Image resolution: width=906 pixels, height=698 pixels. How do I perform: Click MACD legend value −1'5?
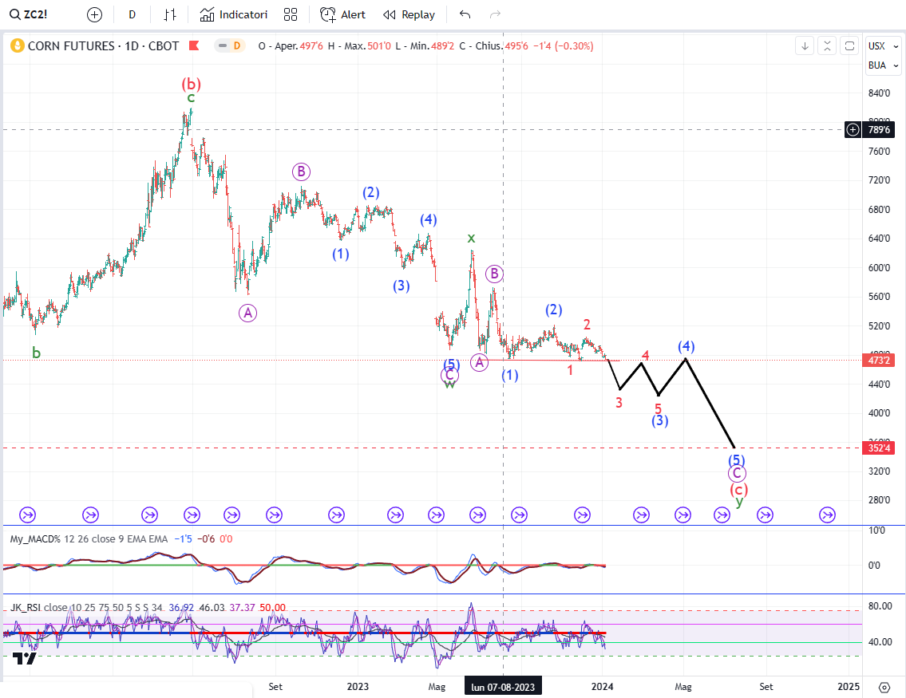(183, 538)
